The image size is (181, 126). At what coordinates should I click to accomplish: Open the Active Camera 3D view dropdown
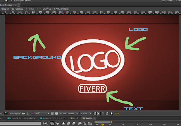pos(69,114)
